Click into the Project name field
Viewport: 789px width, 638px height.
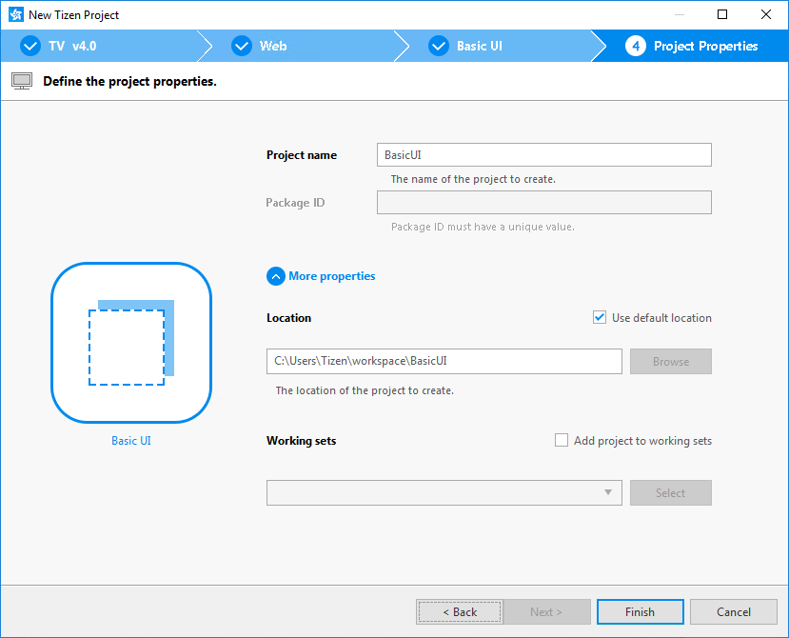pyautogui.click(x=543, y=155)
